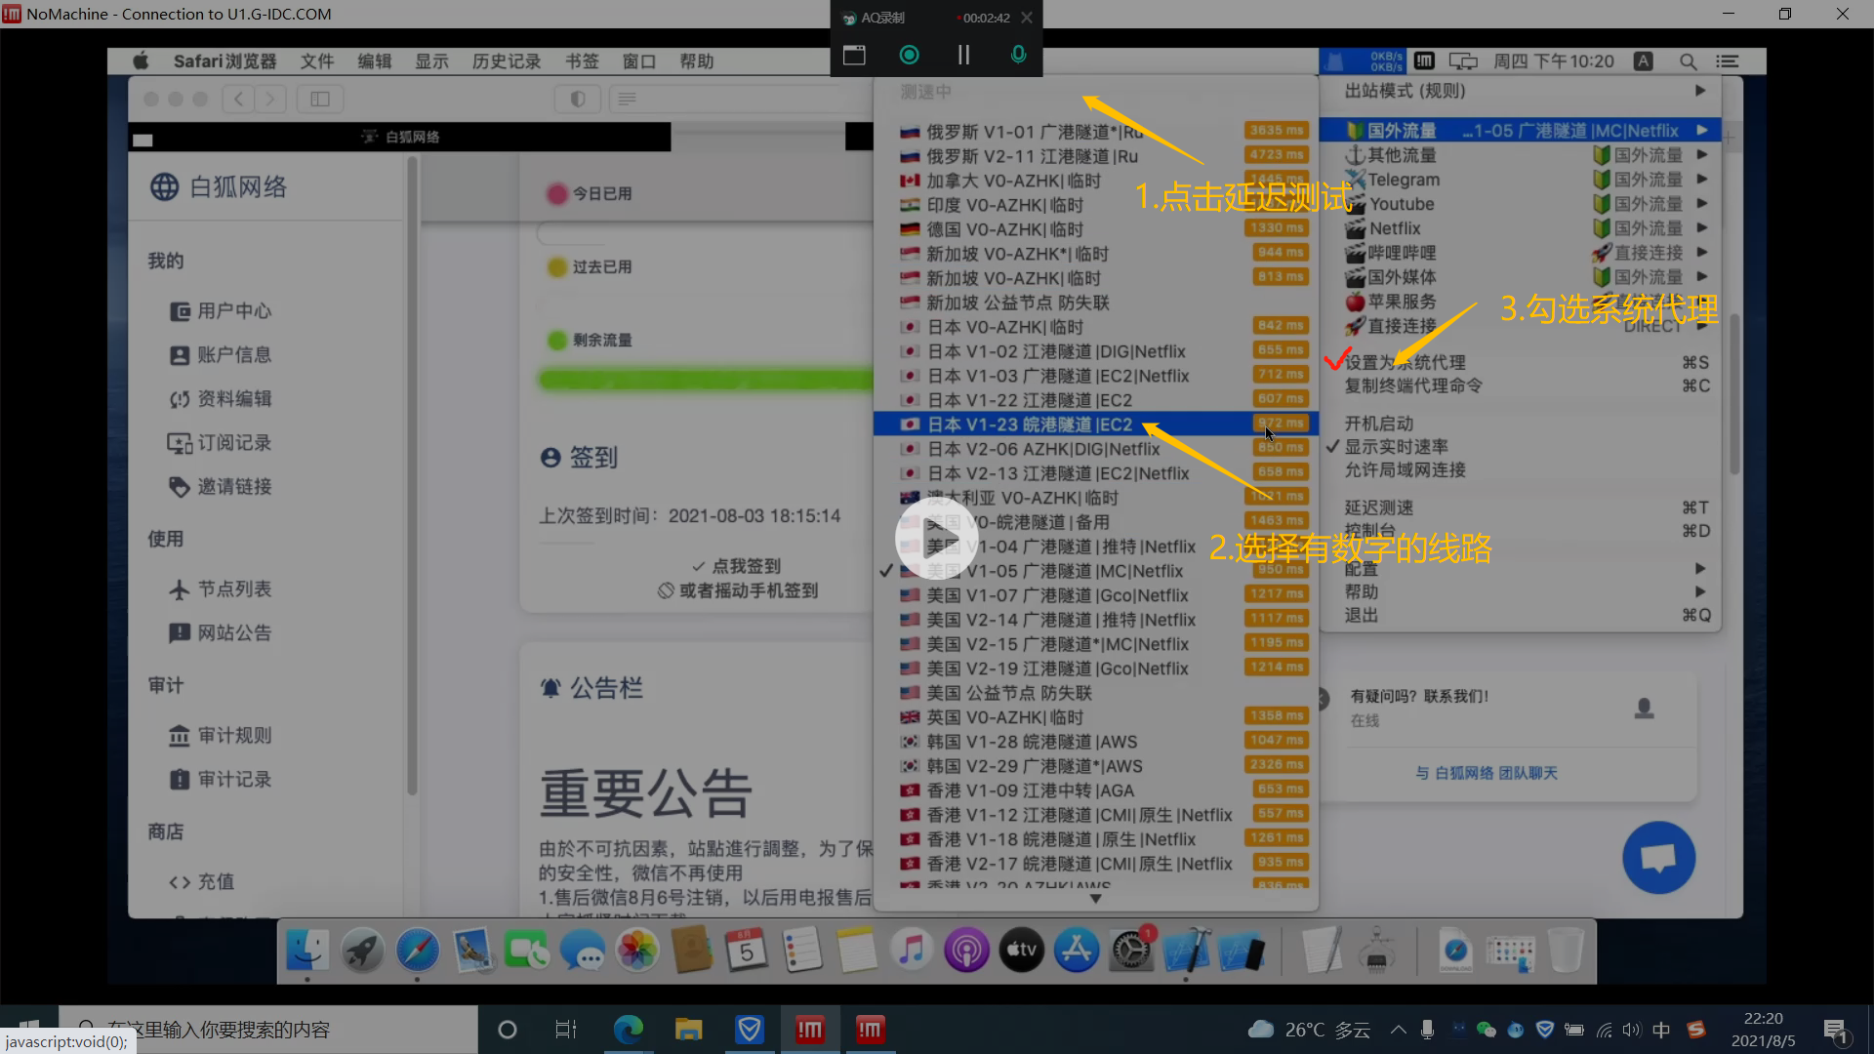Click the 过去已用 yellow indicator
The image size is (1874, 1054).
pos(557,267)
